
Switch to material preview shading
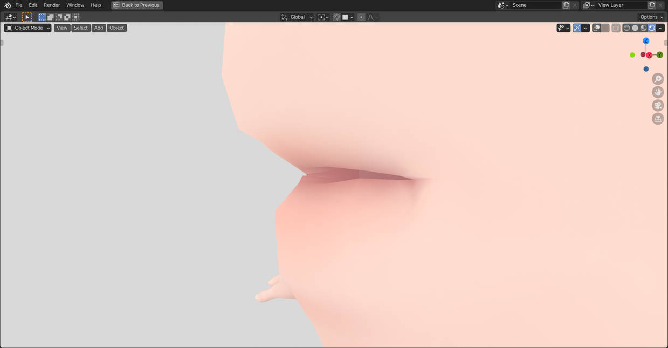(x=643, y=28)
